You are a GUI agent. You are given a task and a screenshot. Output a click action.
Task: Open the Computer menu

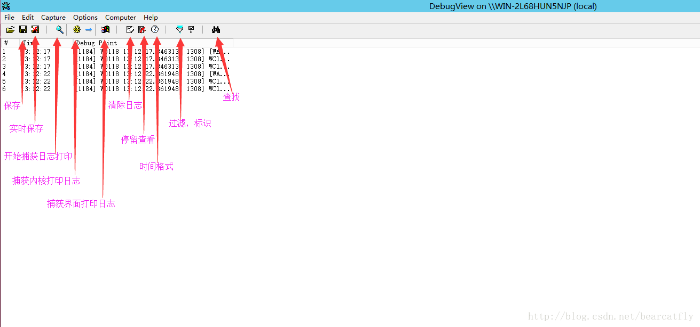pyautogui.click(x=121, y=18)
